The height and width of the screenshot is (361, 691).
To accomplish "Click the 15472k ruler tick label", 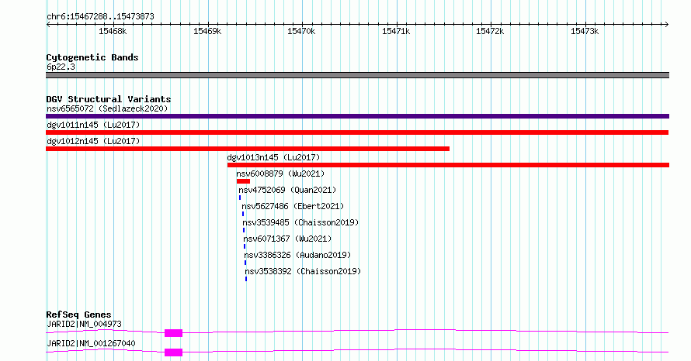I will 490,31.
